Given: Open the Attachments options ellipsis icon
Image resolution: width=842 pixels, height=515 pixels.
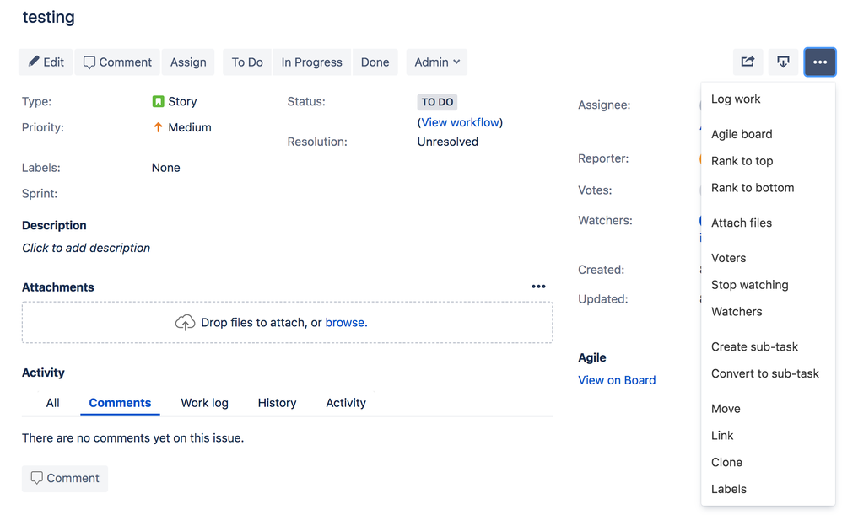Looking at the screenshot, I should click(538, 287).
